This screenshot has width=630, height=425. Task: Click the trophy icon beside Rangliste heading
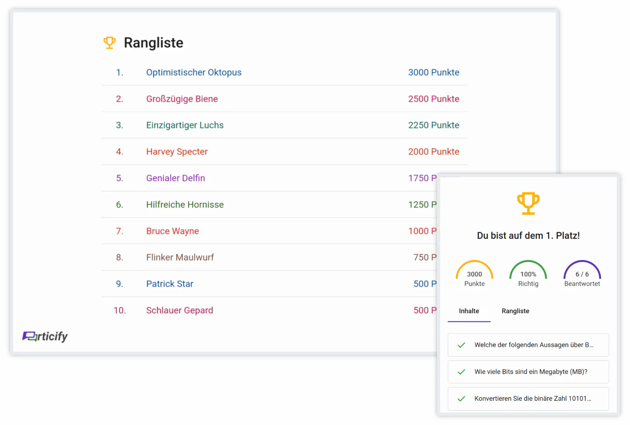[109, 43]
